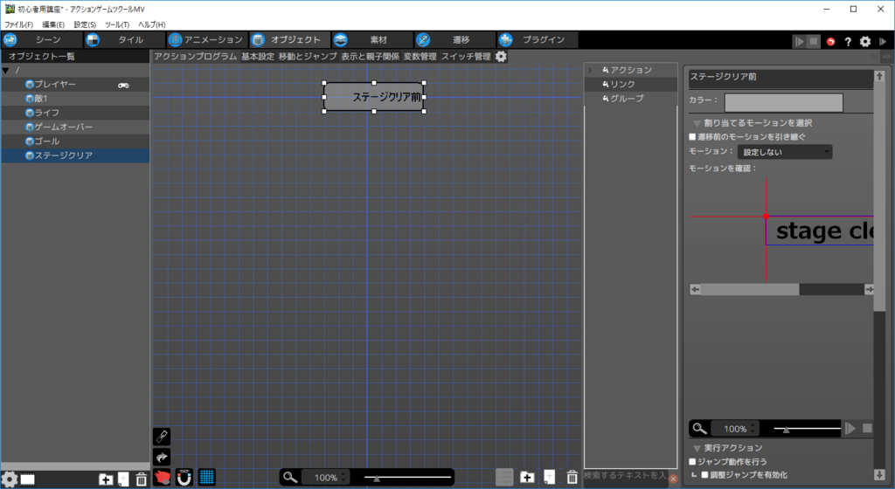Image resolution: width=895 pixels, height=489 pixels.
Task: Open the カラー color swatch
Action: click(784, 102)
